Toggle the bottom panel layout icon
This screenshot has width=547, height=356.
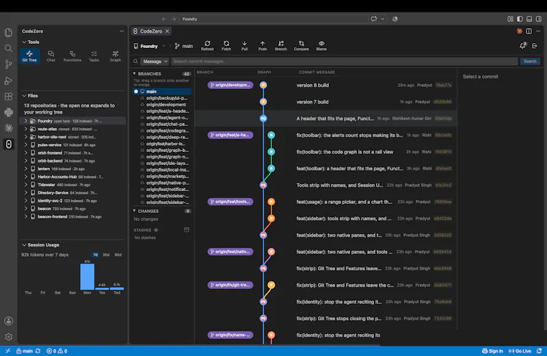[x=529, y=19]
